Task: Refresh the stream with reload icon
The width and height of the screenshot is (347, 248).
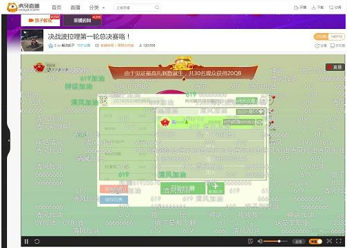Action: 37,242
